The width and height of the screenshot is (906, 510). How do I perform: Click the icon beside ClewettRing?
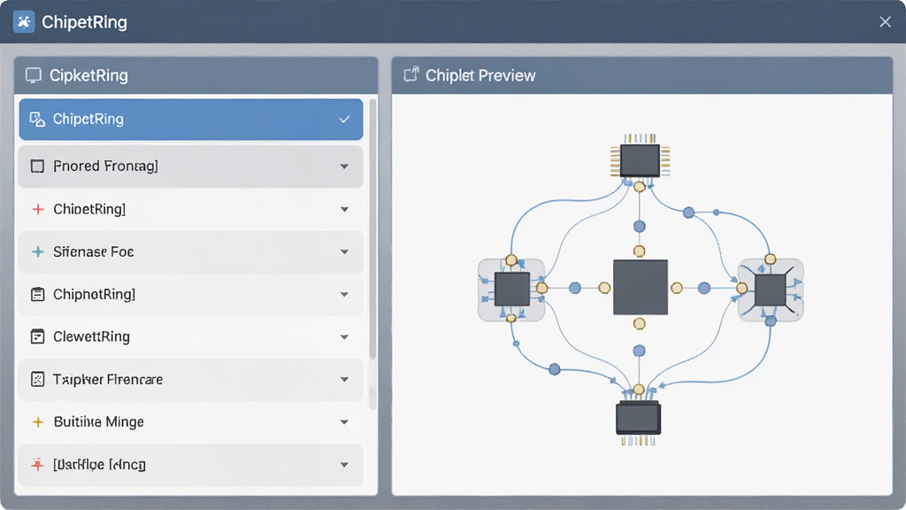click(37, 336)
